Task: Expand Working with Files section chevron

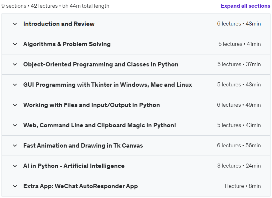Action: tap(15, 105)
